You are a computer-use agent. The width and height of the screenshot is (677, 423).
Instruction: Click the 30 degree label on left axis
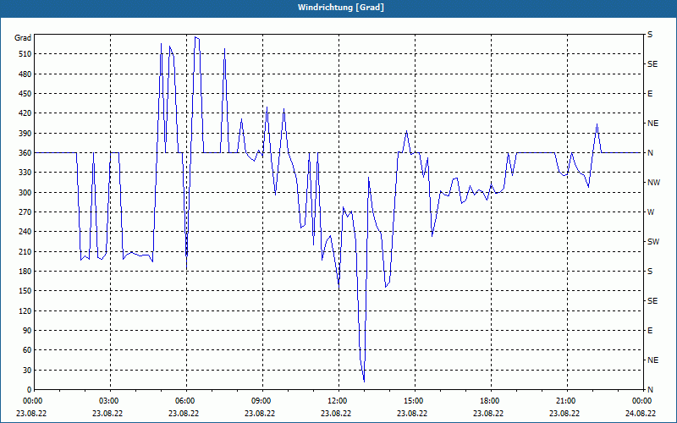(x=27, y=370)
